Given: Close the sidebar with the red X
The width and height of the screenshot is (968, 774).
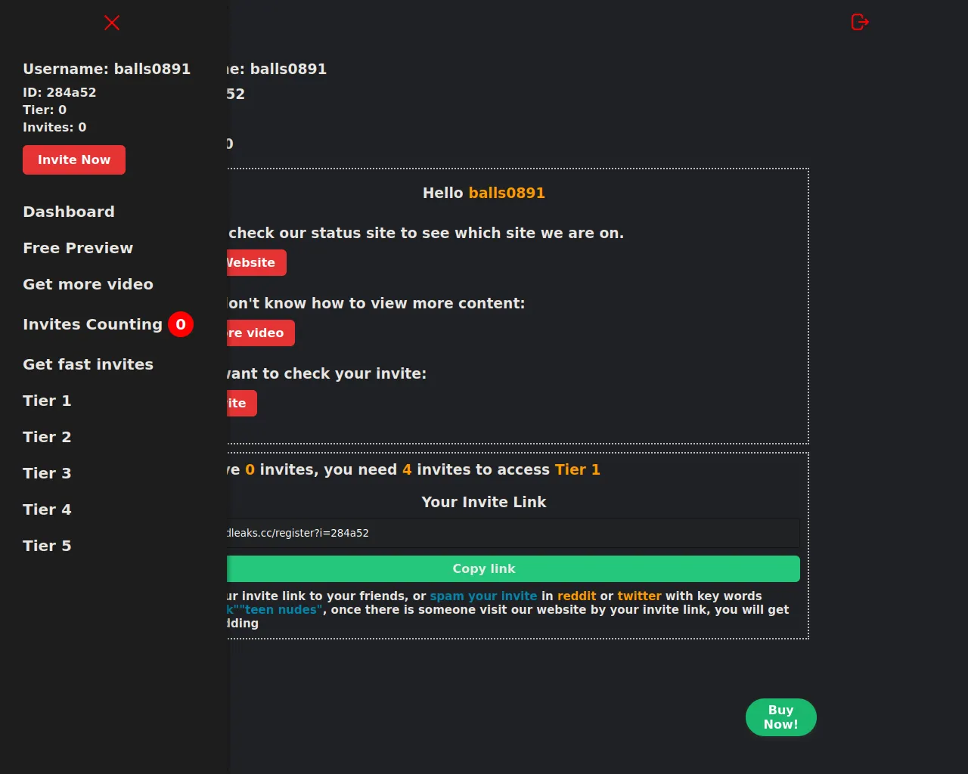Looking at the screenshot, I should pos(111,23).
